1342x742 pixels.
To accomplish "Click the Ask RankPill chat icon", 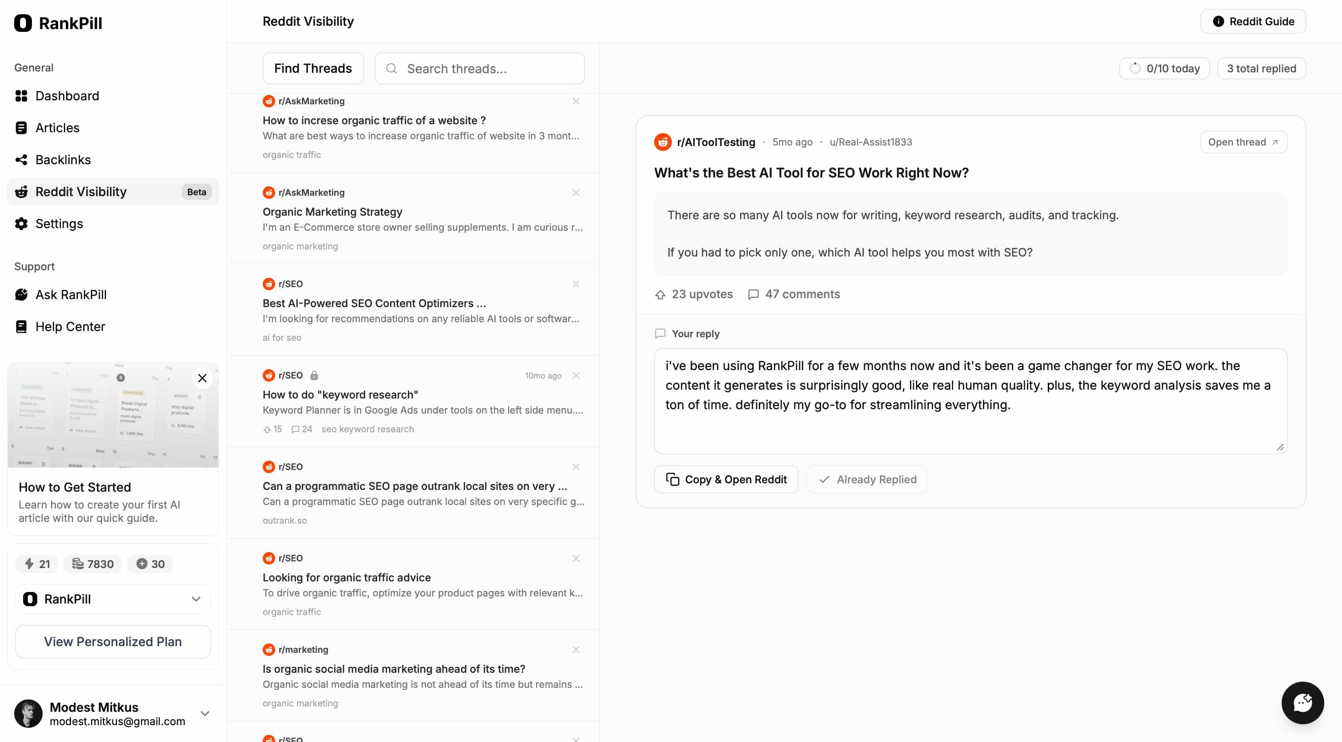I will tap(21, 294).
